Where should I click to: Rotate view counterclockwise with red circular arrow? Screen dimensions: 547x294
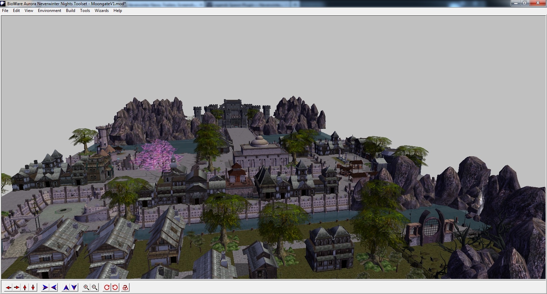coord(115,288)
